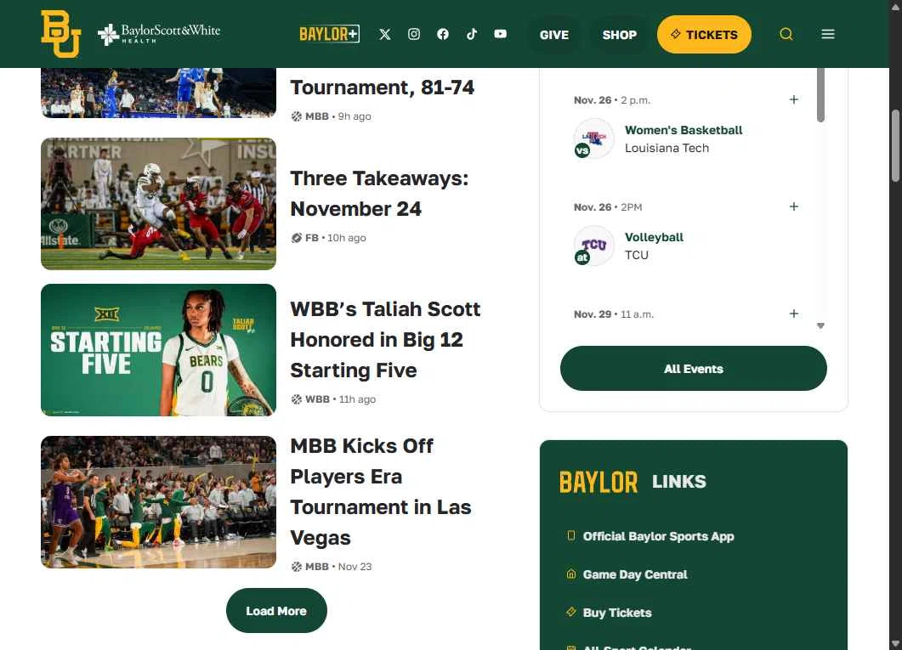The image size is (902, 650).
Task: Click the GIVE menu item
Action: click(x=554, y=35)
